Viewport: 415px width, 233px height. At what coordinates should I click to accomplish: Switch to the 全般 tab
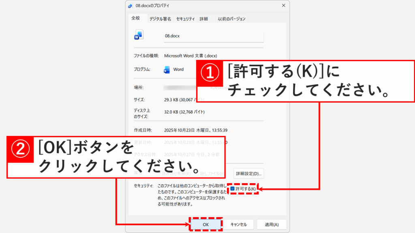(135, 19)
